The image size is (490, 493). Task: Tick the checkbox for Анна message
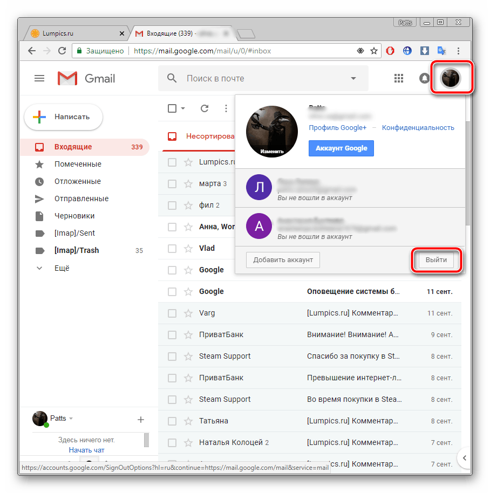point(172,227)
